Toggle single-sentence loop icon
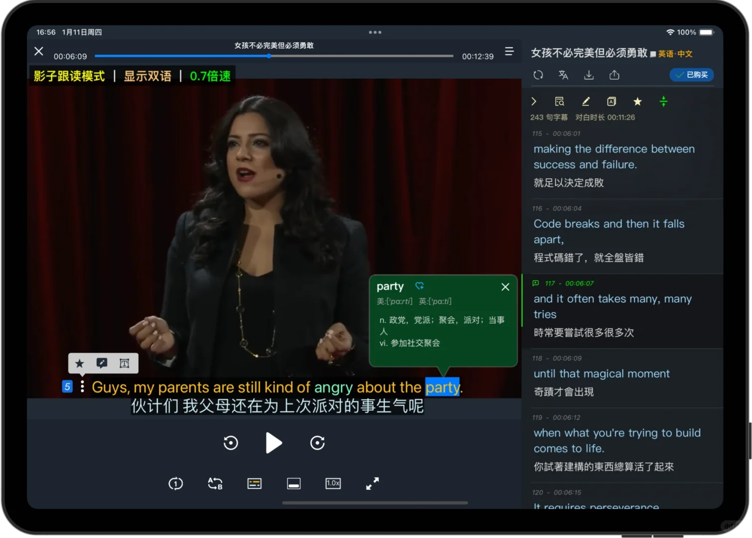The image size is (752, 538). [175, 484]
